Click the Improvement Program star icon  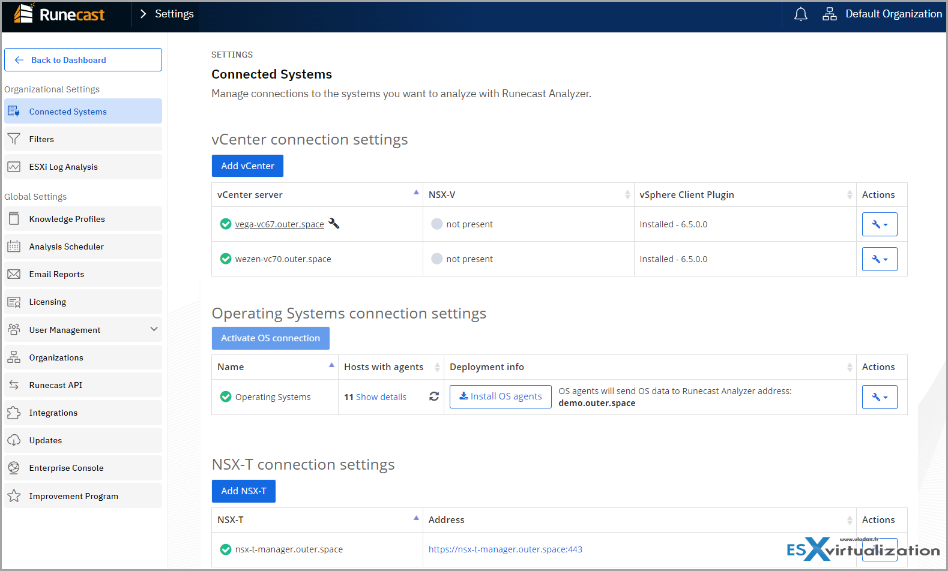coord(14,496)
